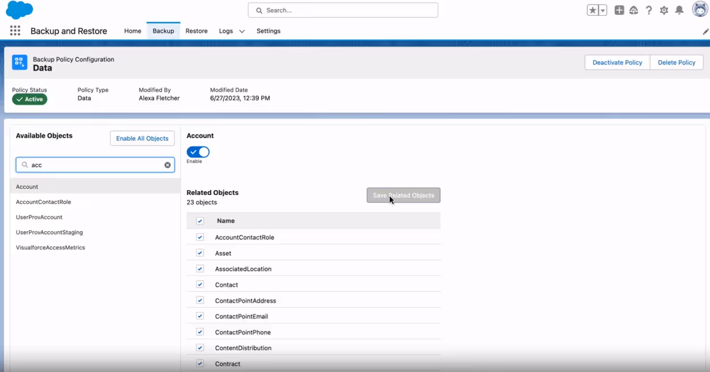Uncheck the ContactPointPhone checkbox
Image resolution: width=710 pixels, height=372 pixels.
[x=200, y=332]
